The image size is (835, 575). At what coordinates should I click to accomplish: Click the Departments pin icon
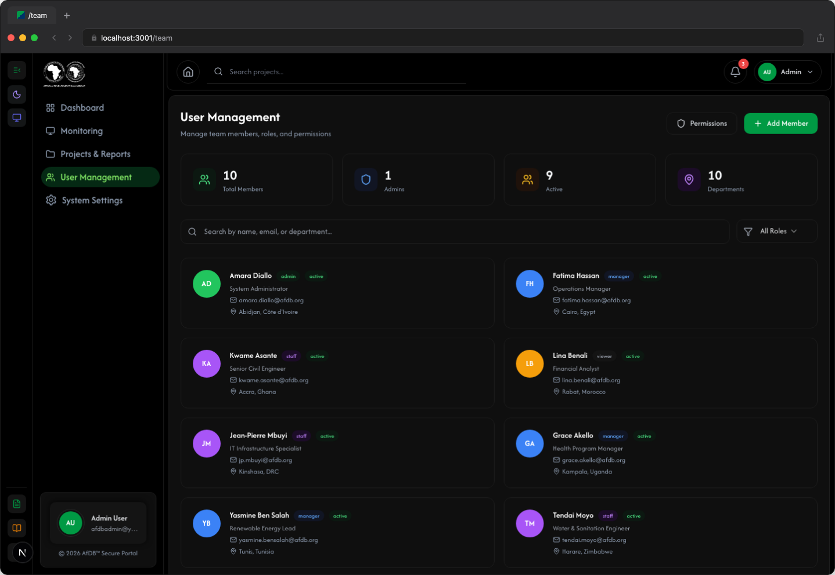point(689,180)
